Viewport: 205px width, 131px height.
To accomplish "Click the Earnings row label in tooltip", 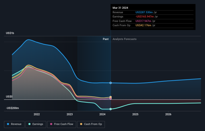I will click(118, 16).
